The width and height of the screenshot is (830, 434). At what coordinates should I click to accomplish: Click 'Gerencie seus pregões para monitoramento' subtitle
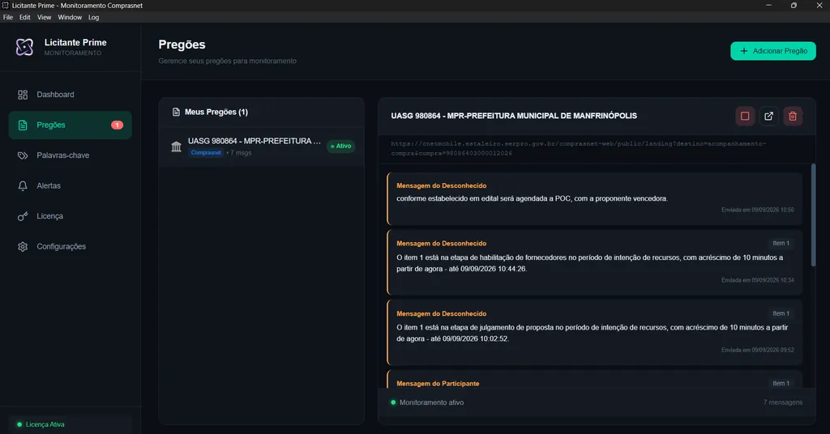click(x=227, y=61)
